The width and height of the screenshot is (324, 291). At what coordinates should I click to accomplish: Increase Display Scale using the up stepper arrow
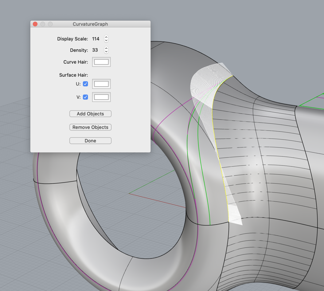tap(106, 37)
